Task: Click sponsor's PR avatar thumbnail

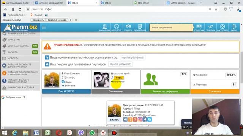Action: (x=101, y=80)
